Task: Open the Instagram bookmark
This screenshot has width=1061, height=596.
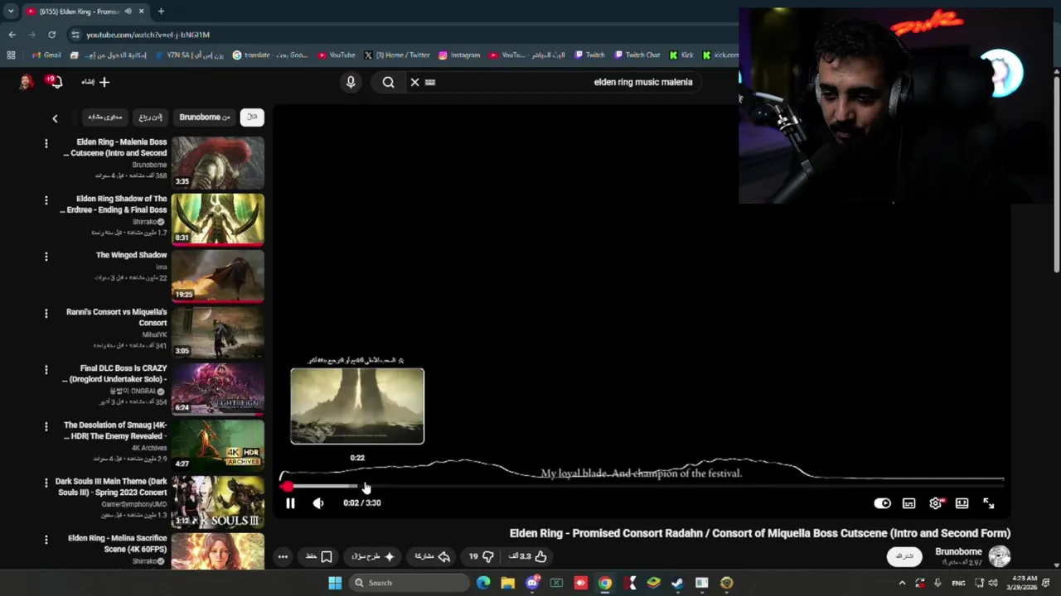Action: click(x=459, y=55)
